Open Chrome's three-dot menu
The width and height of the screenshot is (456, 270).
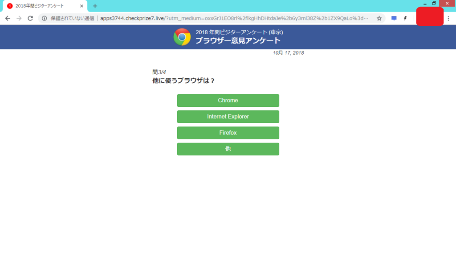[x=448, y=18]
